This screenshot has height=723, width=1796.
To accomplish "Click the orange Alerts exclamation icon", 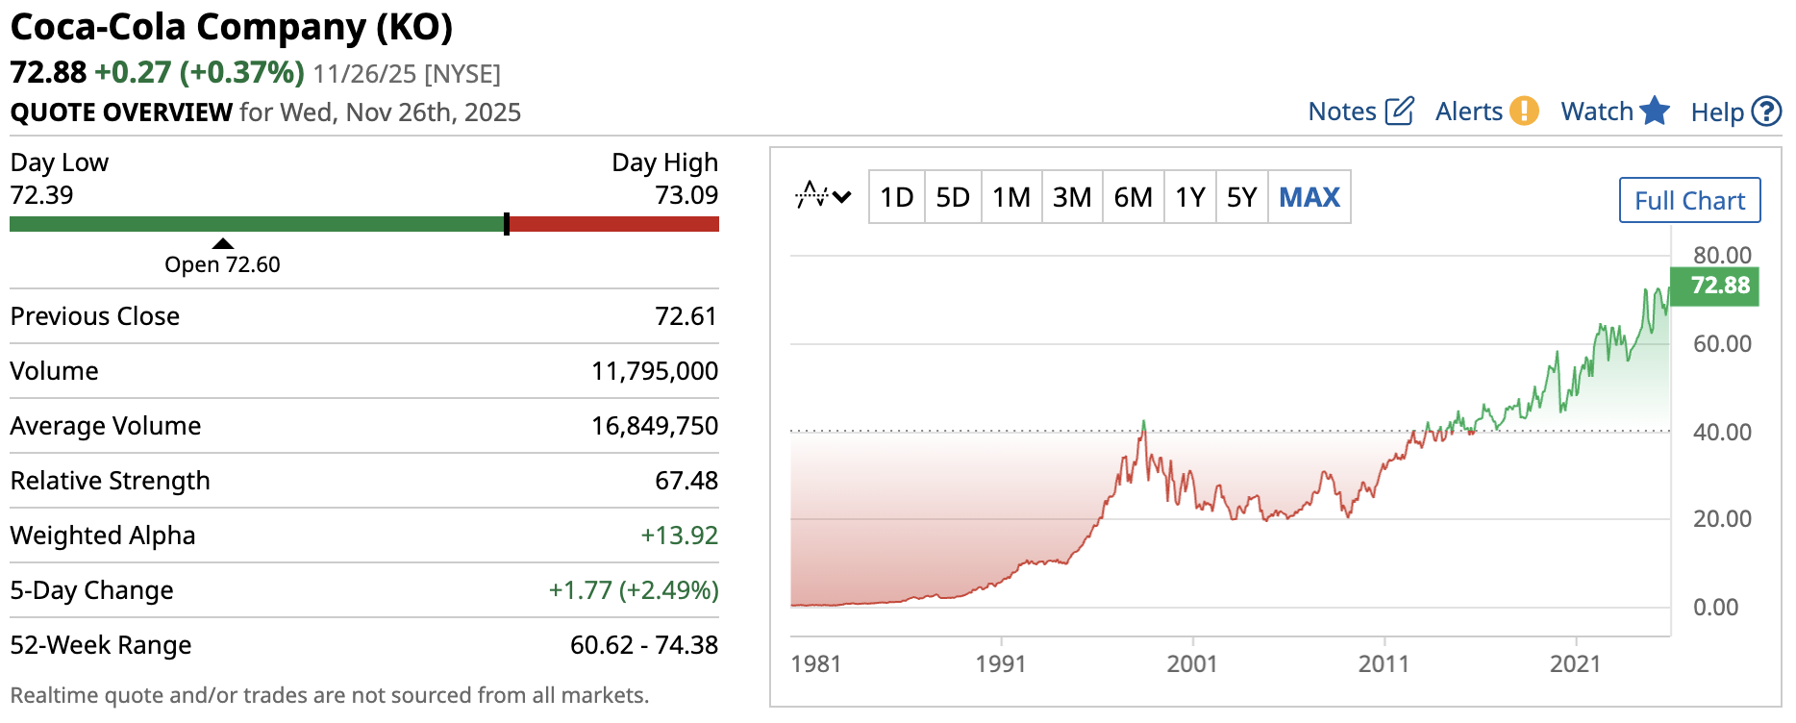I will [1524, 112].
